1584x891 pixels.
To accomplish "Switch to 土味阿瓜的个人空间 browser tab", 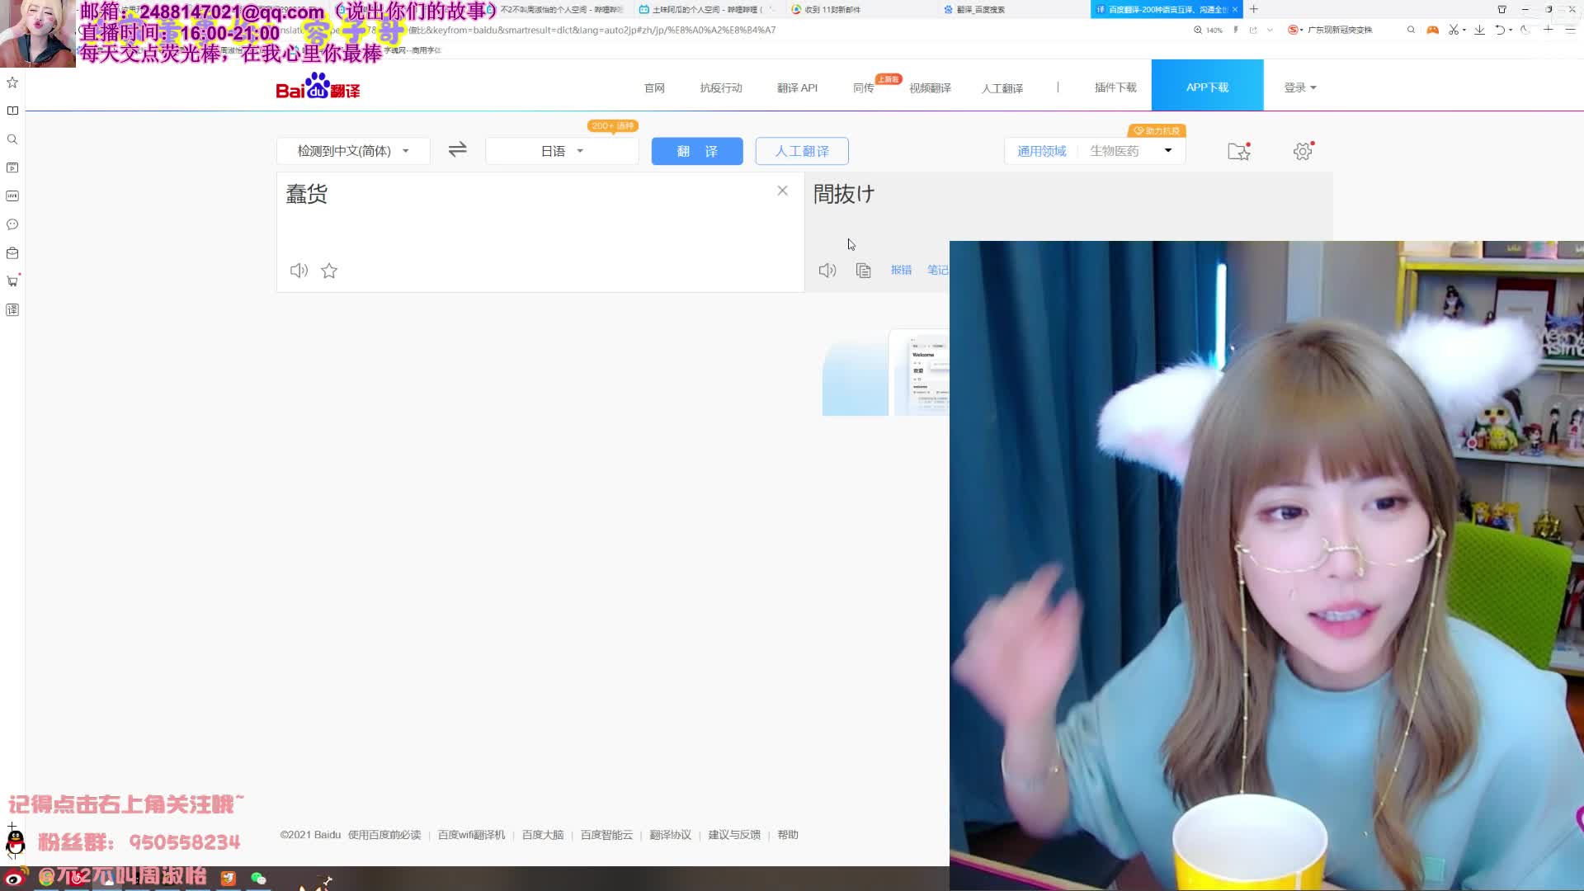I will [x=705, y=9].
